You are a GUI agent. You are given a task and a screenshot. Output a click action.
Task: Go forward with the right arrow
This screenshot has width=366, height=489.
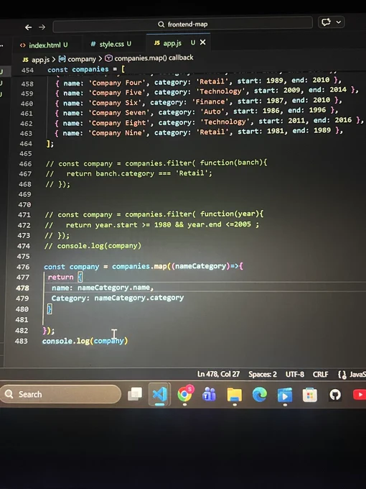pyautogui.click(x=42, y=27)
